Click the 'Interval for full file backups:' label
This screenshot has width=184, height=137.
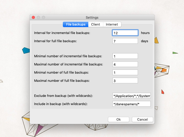[x=55, y=41]
